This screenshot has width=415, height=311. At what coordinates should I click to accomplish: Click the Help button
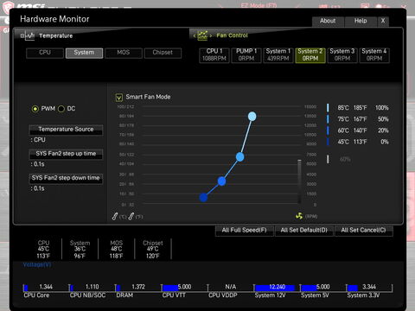point(361,21)
